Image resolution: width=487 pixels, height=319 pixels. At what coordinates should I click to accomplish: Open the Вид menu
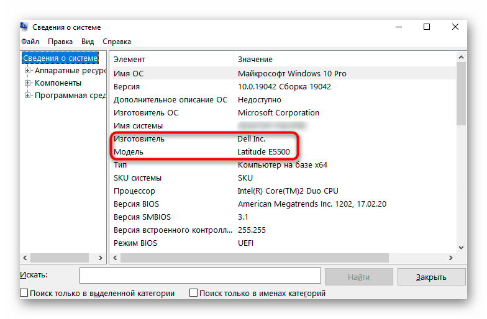[88, 42]
